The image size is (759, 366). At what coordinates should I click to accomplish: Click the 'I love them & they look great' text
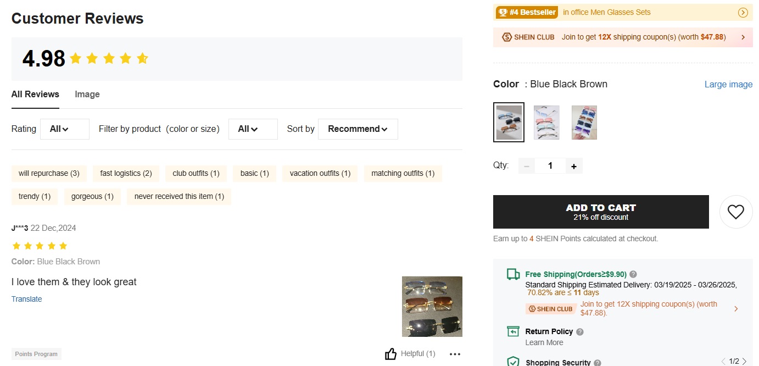click(74, 282)
